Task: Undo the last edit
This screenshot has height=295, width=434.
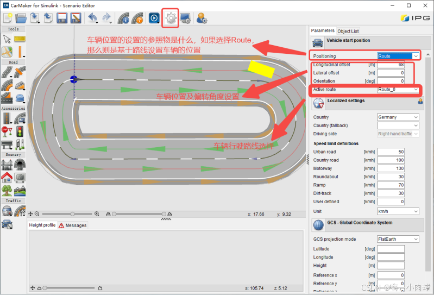Action: pyautogui.click(x=93, y=18)
